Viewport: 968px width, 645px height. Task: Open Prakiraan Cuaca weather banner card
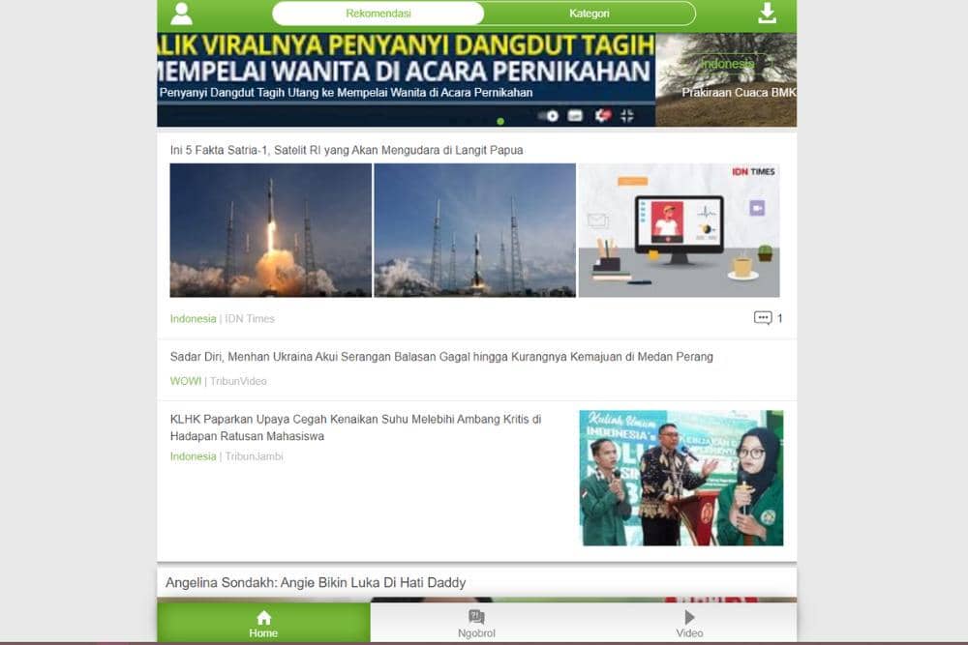click(x=726, y=80)
